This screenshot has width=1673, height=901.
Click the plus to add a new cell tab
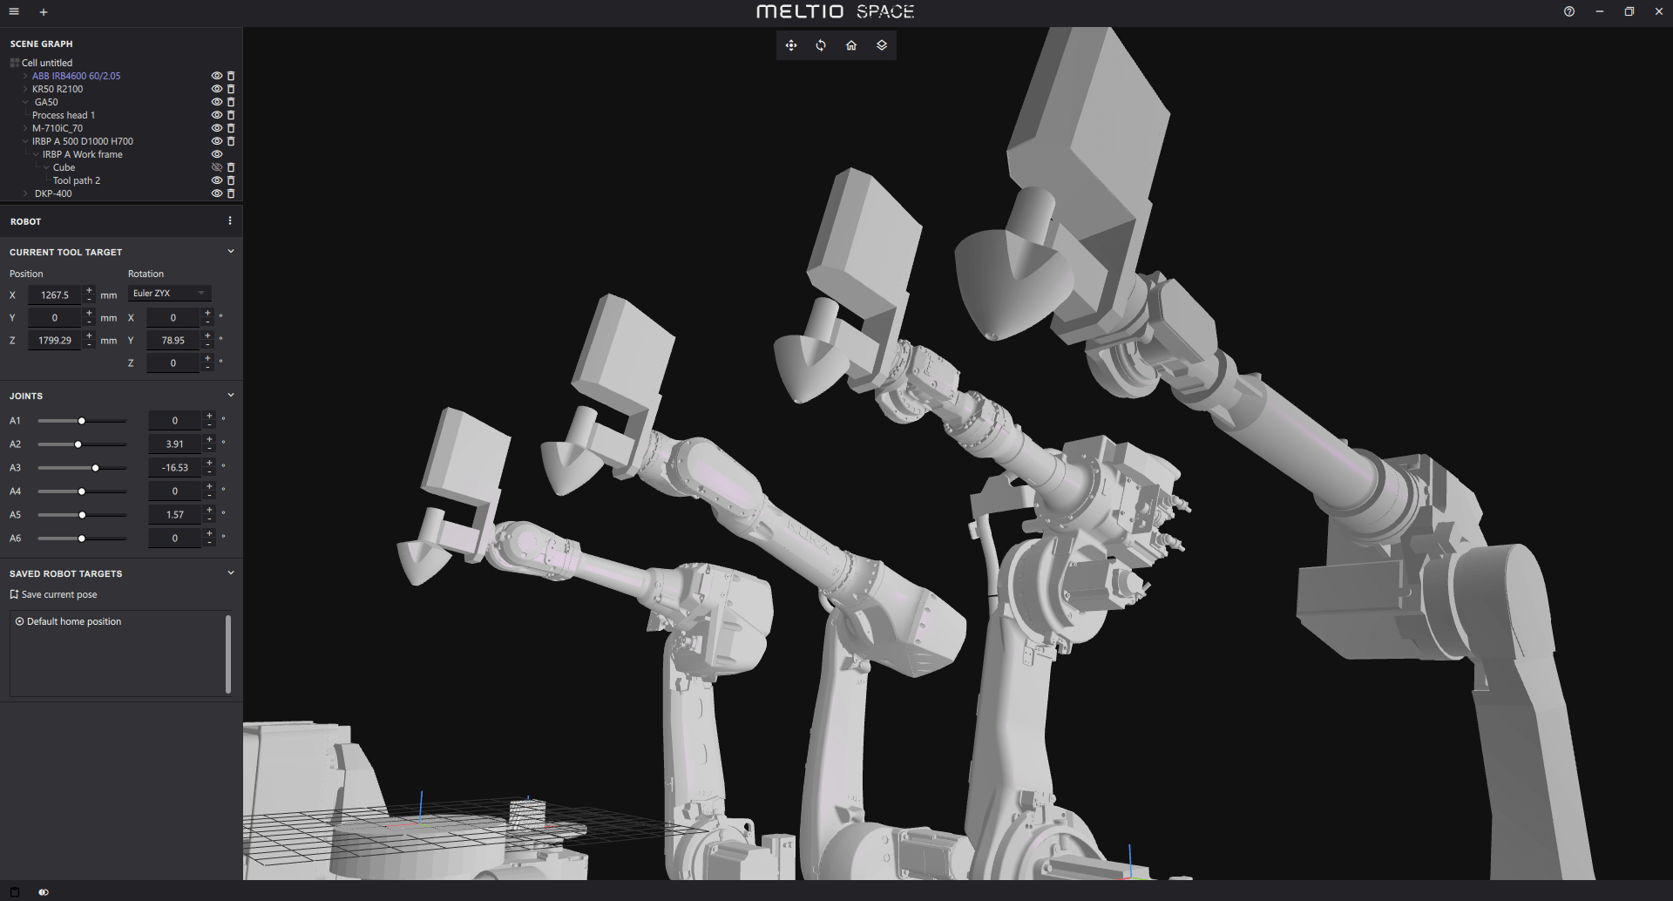click(44, 11)
